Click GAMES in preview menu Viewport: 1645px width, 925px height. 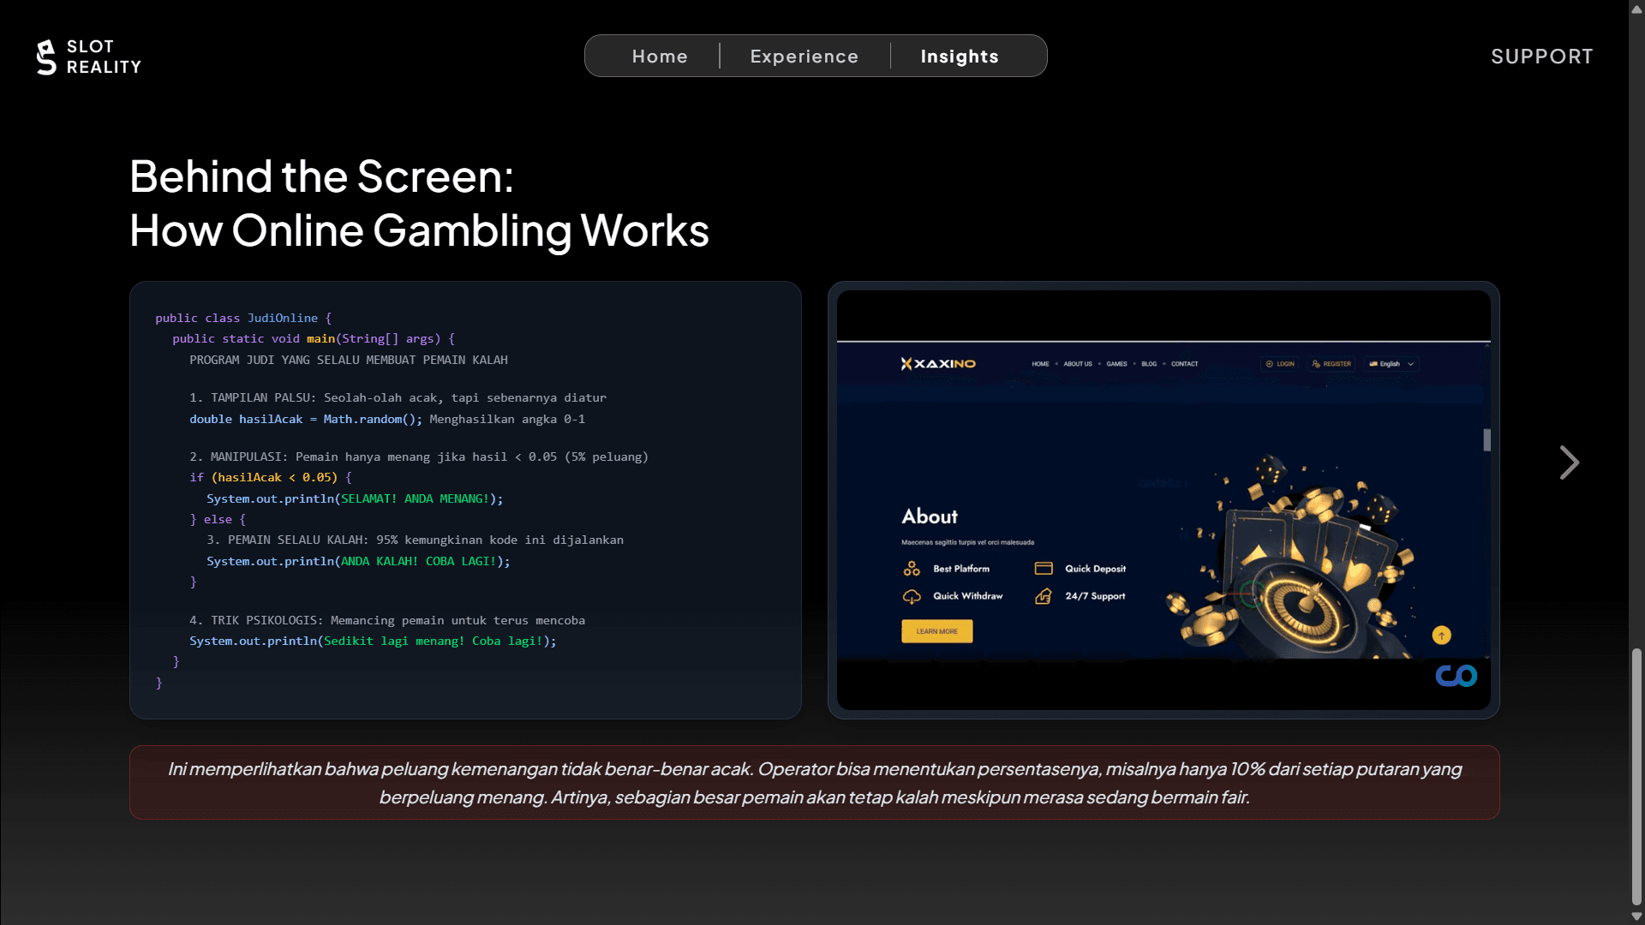(x=1116, y=364)
